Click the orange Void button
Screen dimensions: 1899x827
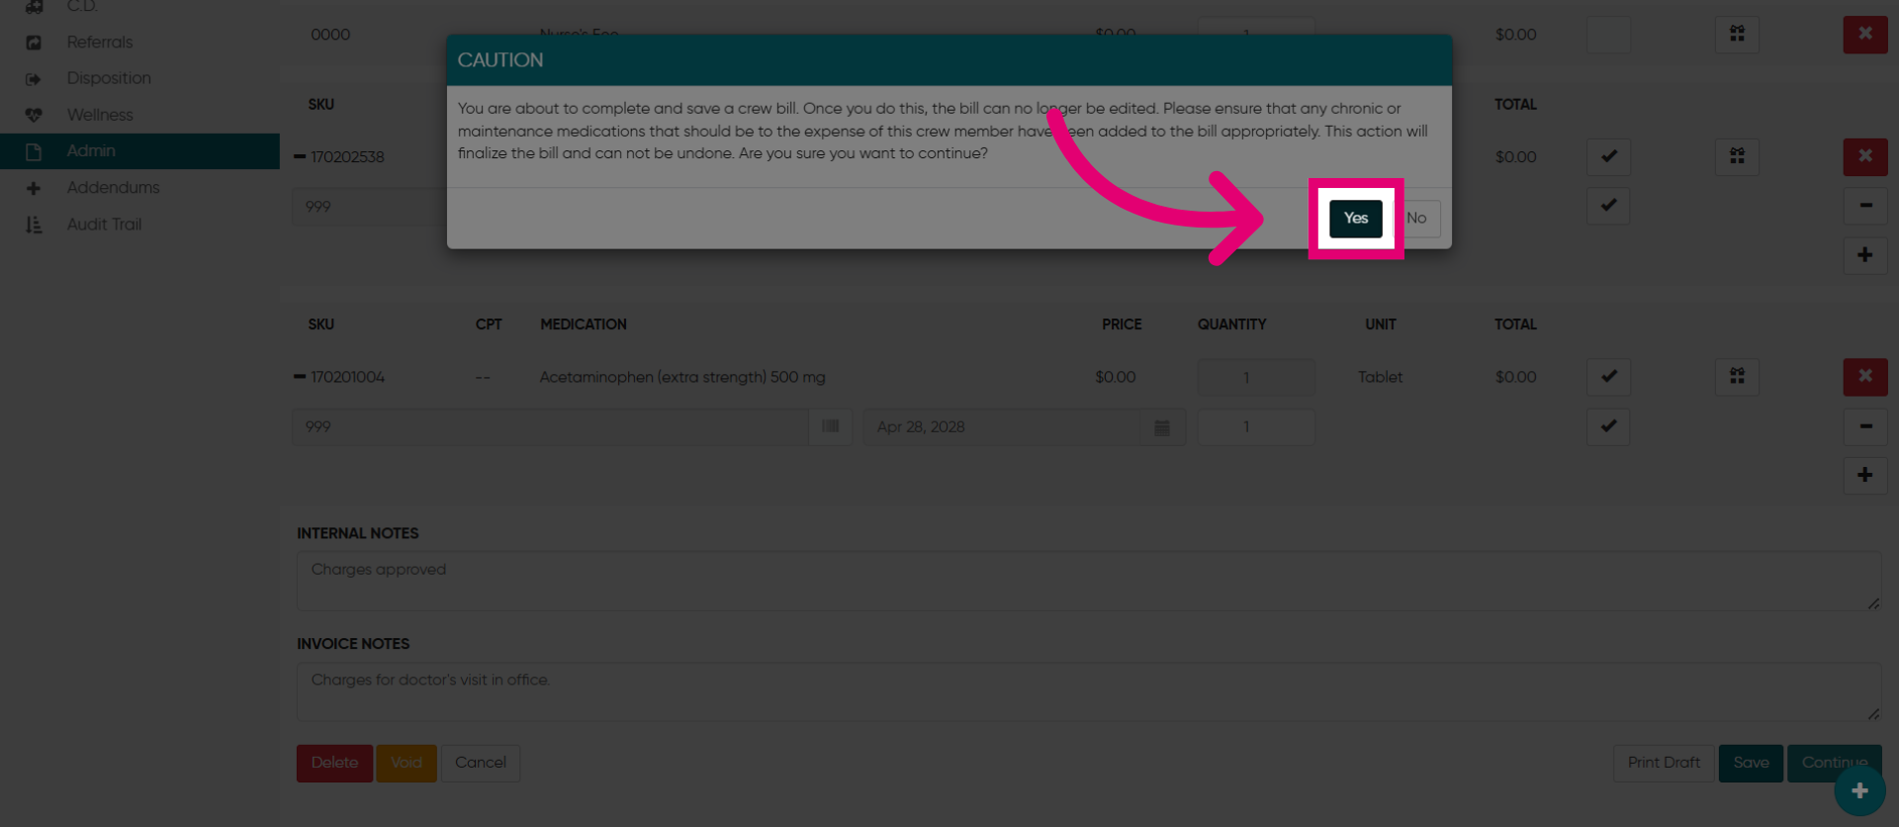tap(407, 763)
